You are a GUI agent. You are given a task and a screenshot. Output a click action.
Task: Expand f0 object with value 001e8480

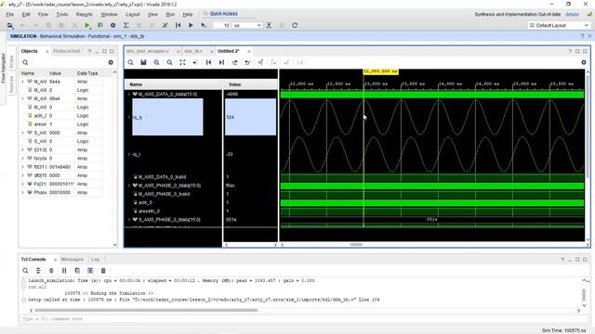click(22, 167)
